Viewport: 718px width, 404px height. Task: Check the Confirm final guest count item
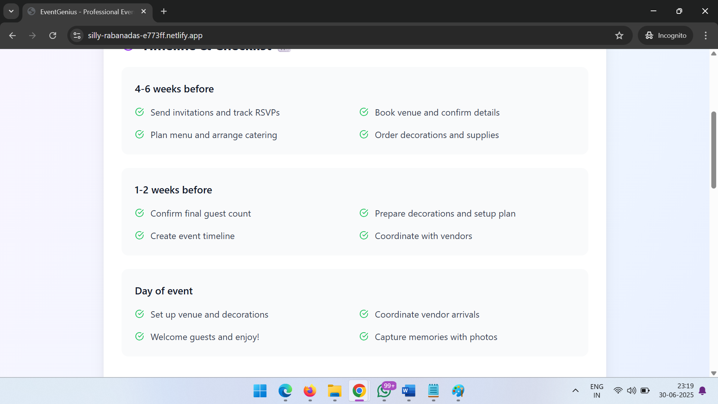[139, 213]
